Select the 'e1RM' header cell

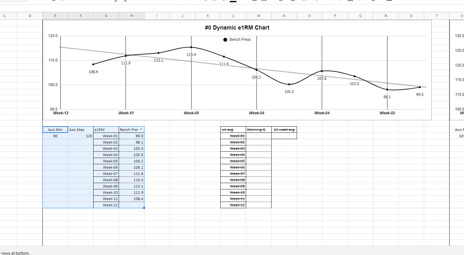(x=106, y=129)
